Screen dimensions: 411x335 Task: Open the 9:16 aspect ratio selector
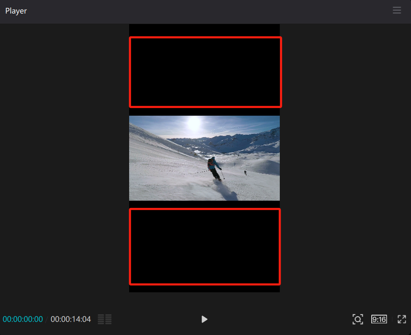(379, 319)
